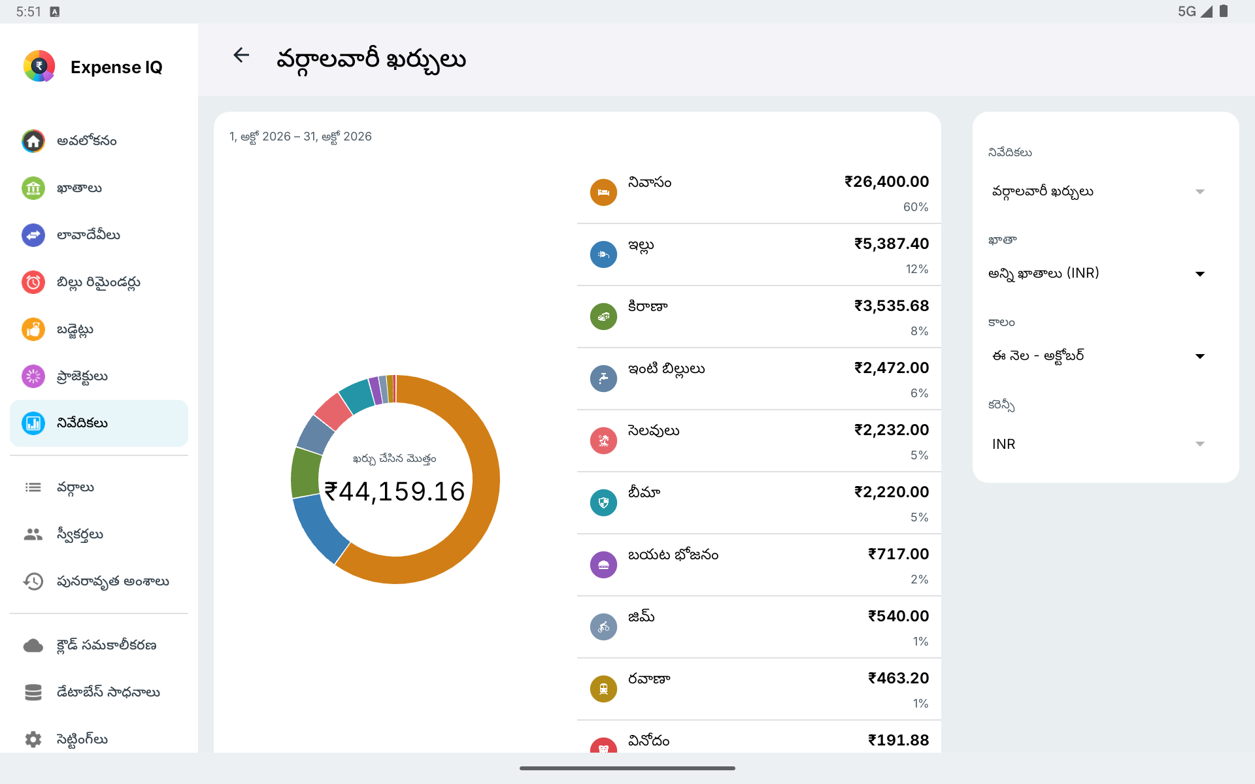Click the ₹44,159.16 total amount
Image resolution: width=1255 pixels, height=784 pixels.
pos(395,492)
